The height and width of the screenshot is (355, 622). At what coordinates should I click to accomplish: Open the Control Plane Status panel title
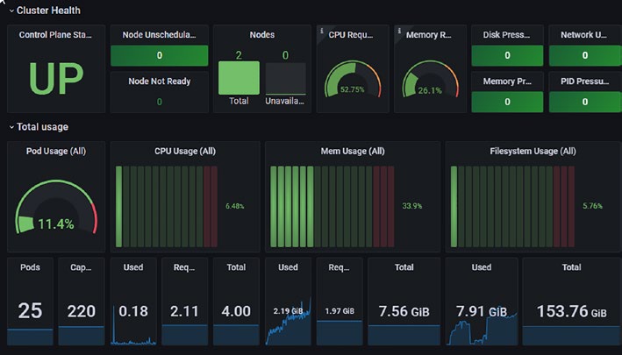55,35
